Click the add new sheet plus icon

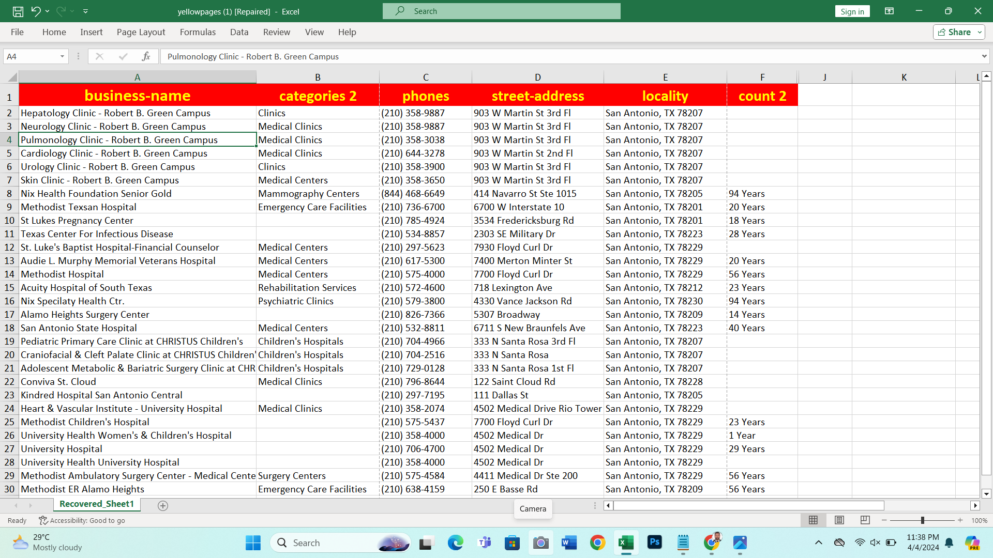(163, 506)
